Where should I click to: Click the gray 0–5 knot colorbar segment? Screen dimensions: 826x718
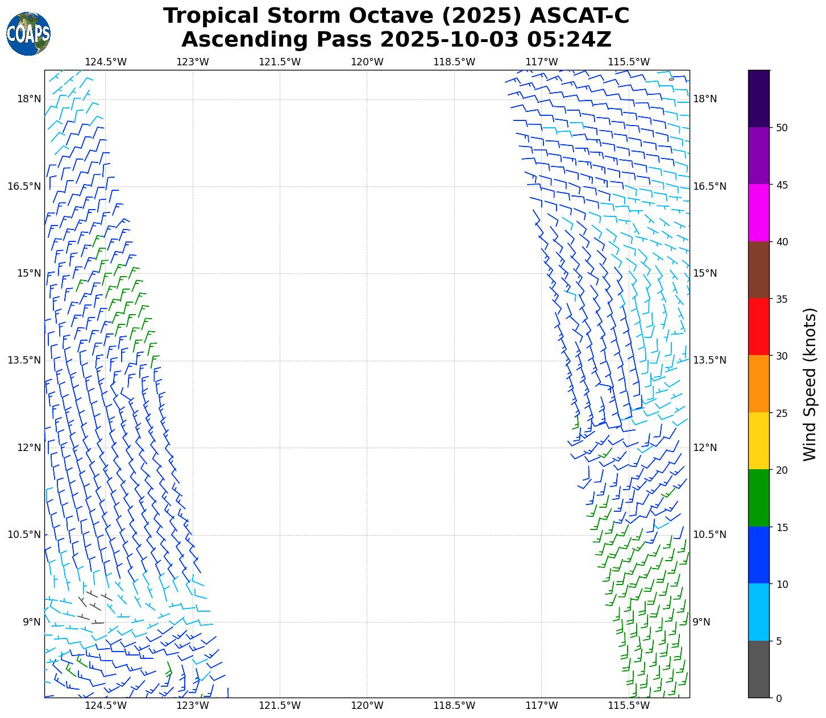758,669
